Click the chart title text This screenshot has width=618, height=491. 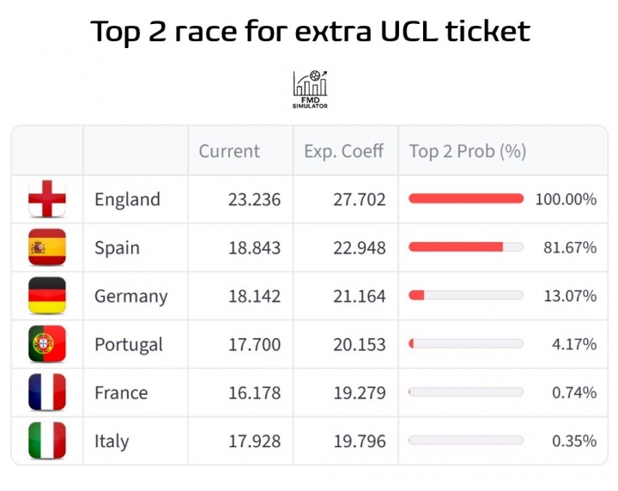pos(310,33)
